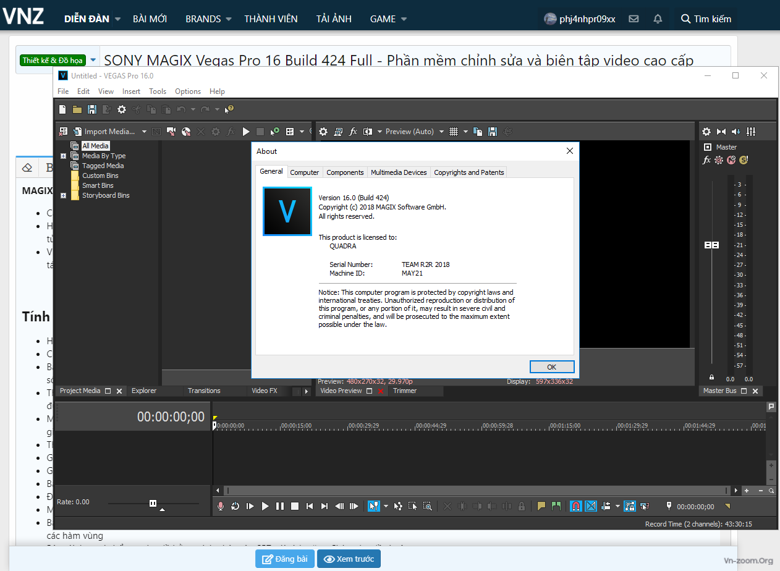The image size is (780, 571).
Task: Open the Mixing Console faders icon
Action: [751, 132]
